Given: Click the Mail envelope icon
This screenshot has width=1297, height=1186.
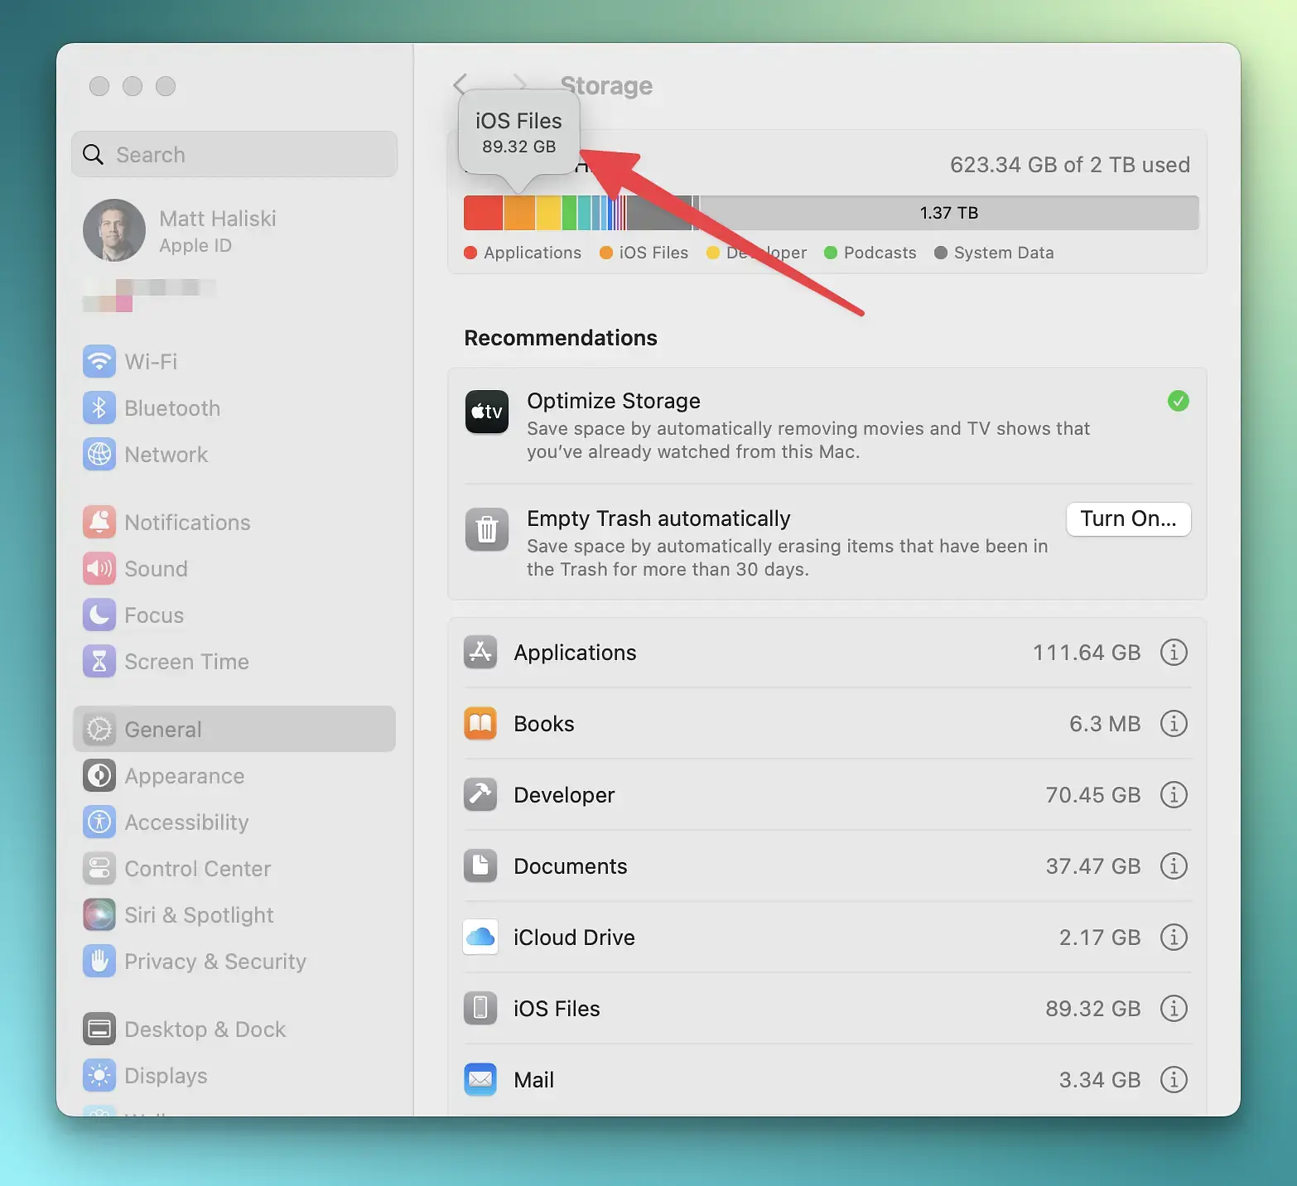Looking at the screenshot, I should tap(480, 1079).
